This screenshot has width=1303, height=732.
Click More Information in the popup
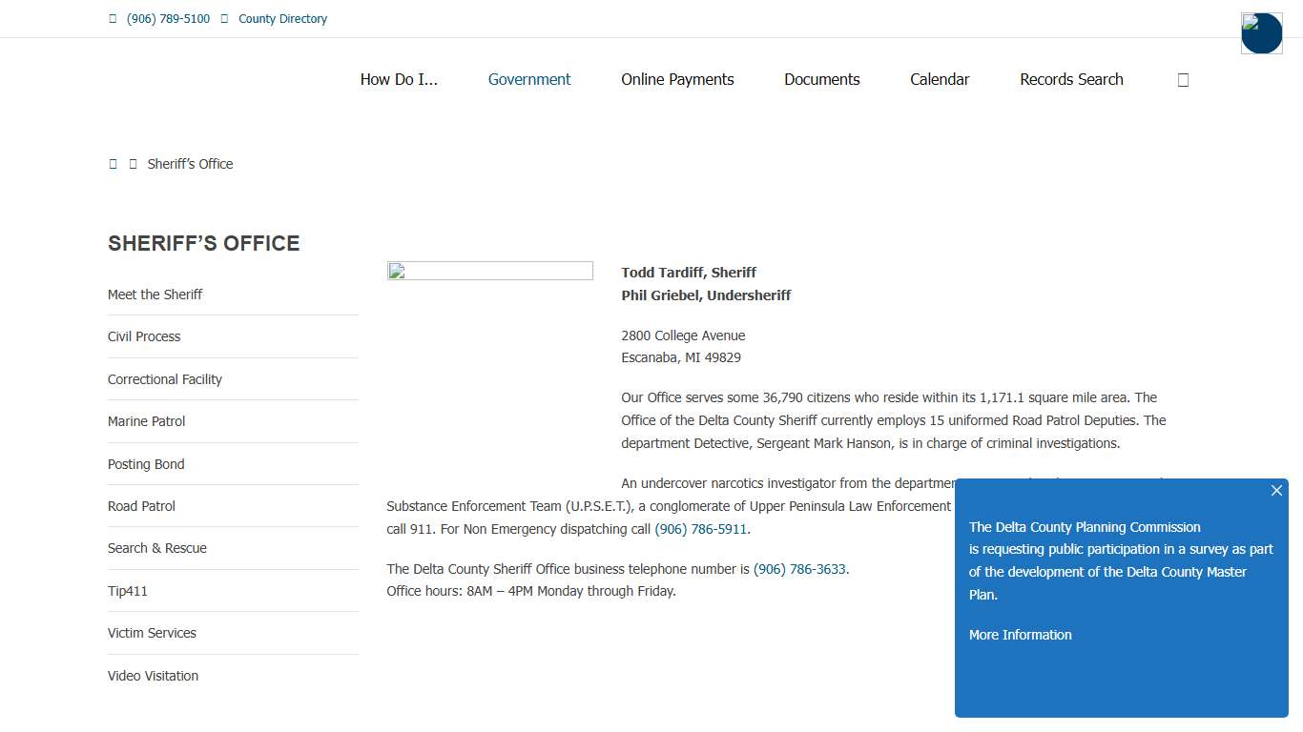click(1020, 635)
